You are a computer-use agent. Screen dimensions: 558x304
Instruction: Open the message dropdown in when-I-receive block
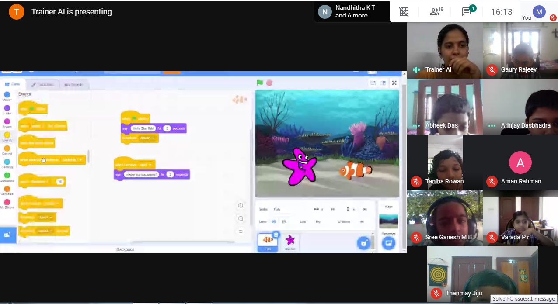146,164
